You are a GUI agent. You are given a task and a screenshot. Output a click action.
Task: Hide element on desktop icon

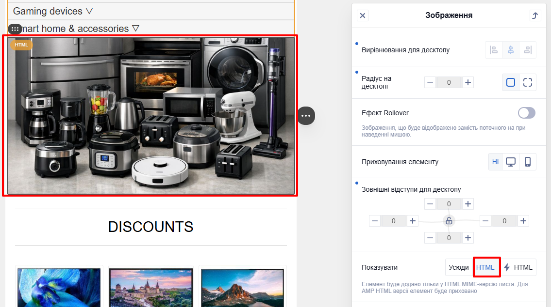511,162
